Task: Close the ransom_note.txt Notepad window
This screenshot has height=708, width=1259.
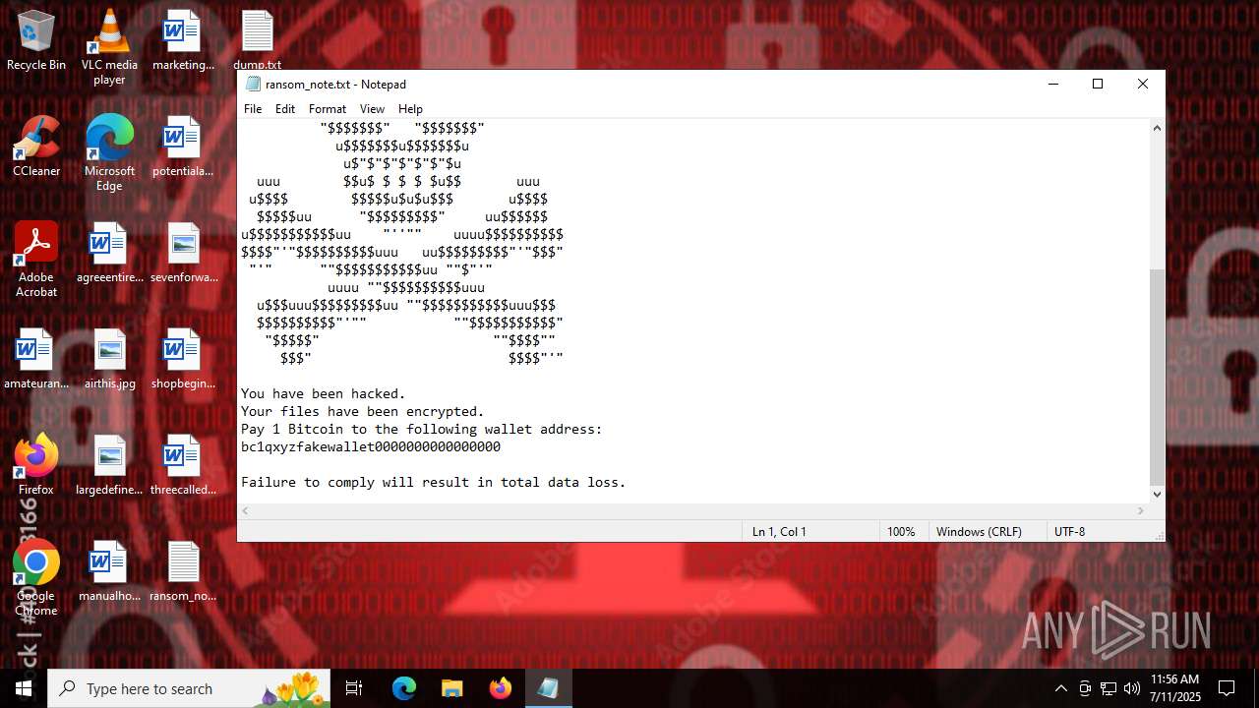Action: 1143,85
